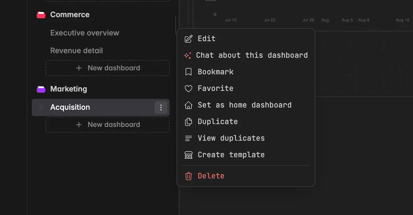Click the View duplicates list icon
413x215 pixels.
coord(188,139)
